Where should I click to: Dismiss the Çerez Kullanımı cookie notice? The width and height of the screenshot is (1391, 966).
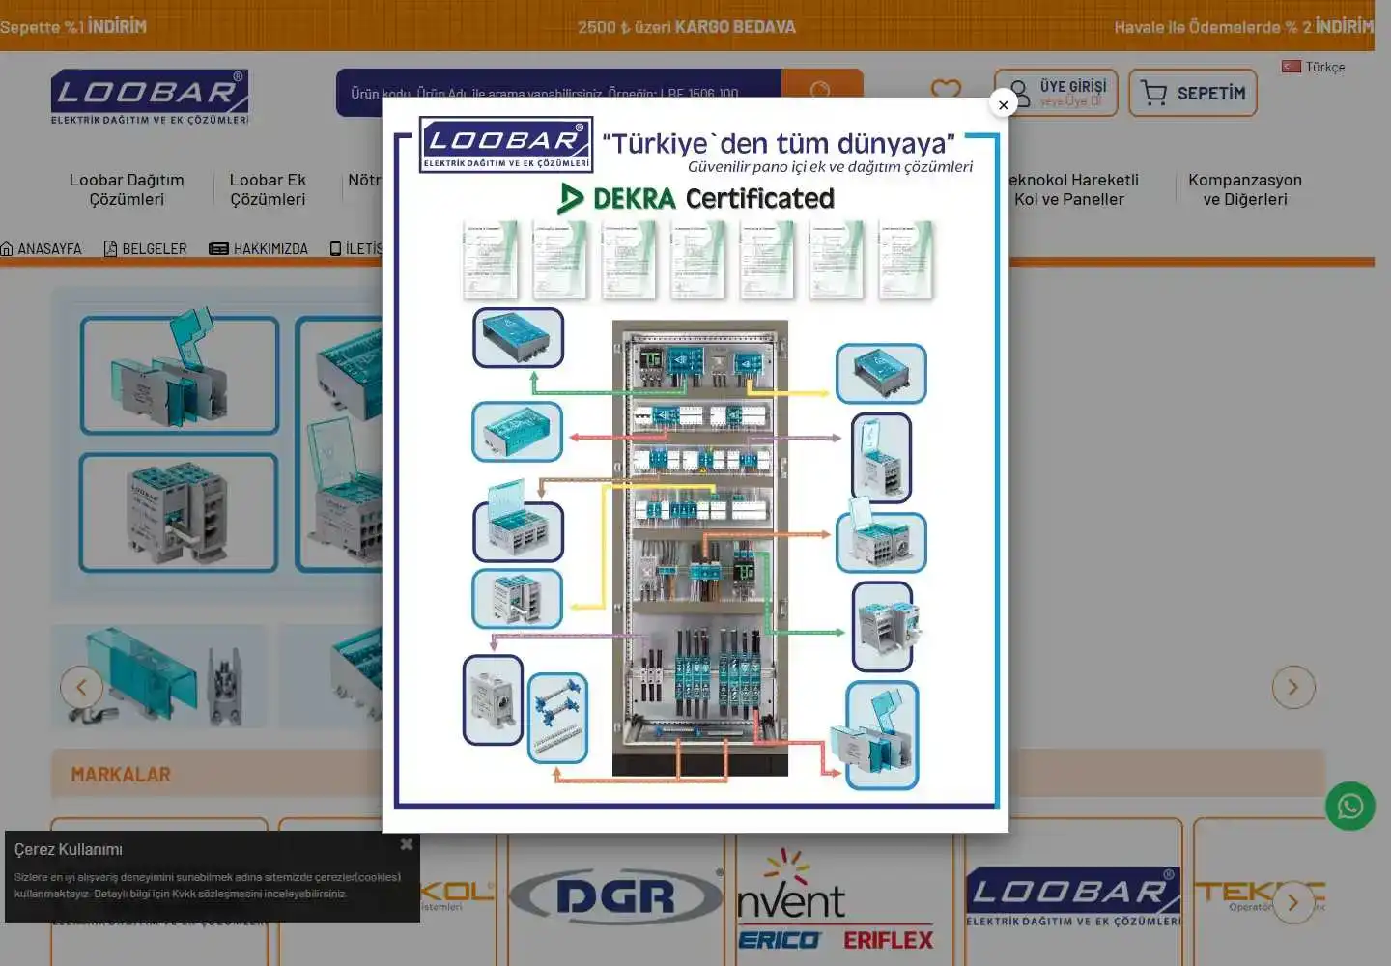pyautogui.click(x=407, y=844)
